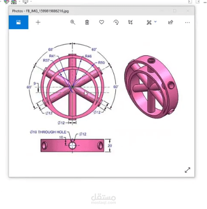Expand the Edit & Create dropdown arrow
Image resolution: width=207 pixels, height=209 pixels.
click(156, 21)
